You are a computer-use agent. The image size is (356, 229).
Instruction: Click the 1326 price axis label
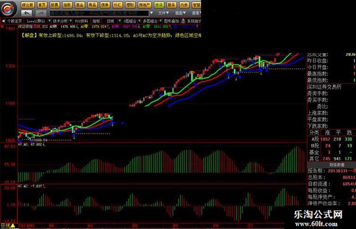(x=10, y=66)
